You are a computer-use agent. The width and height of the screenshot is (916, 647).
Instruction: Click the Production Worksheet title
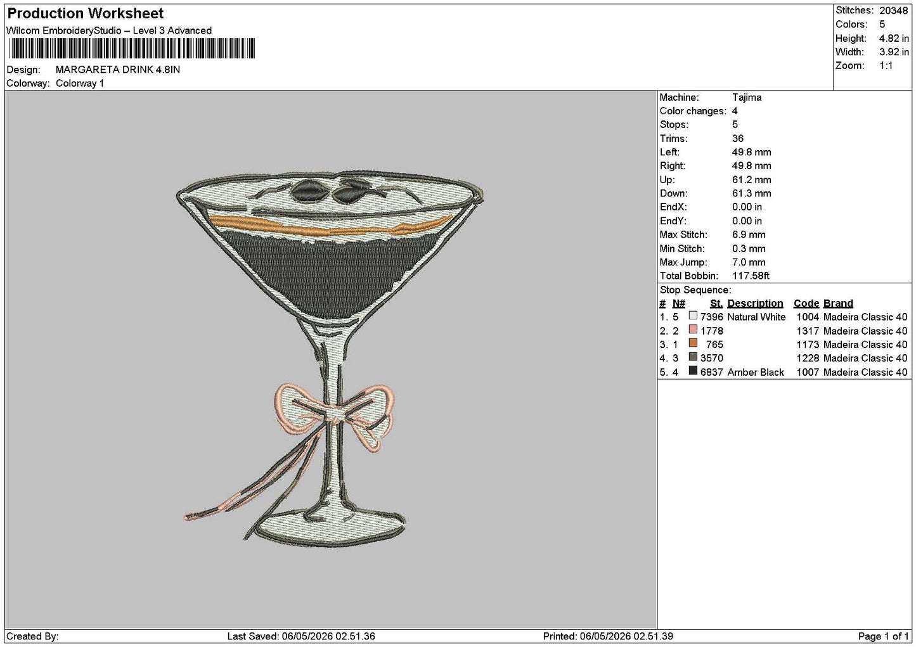[86, 13]
